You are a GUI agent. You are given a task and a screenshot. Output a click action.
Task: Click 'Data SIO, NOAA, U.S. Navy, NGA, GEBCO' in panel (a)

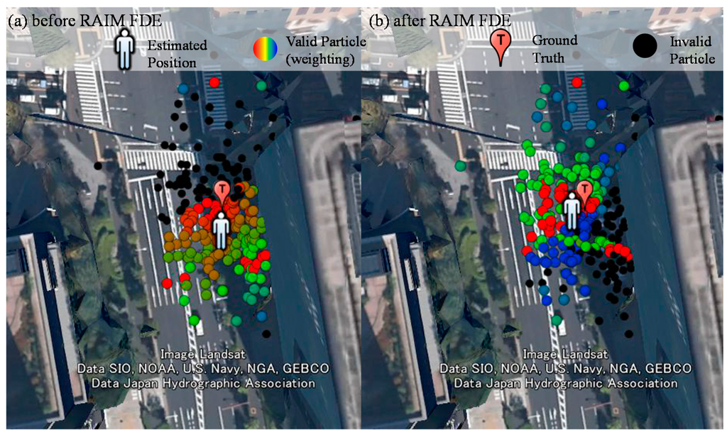pos(203,369)
